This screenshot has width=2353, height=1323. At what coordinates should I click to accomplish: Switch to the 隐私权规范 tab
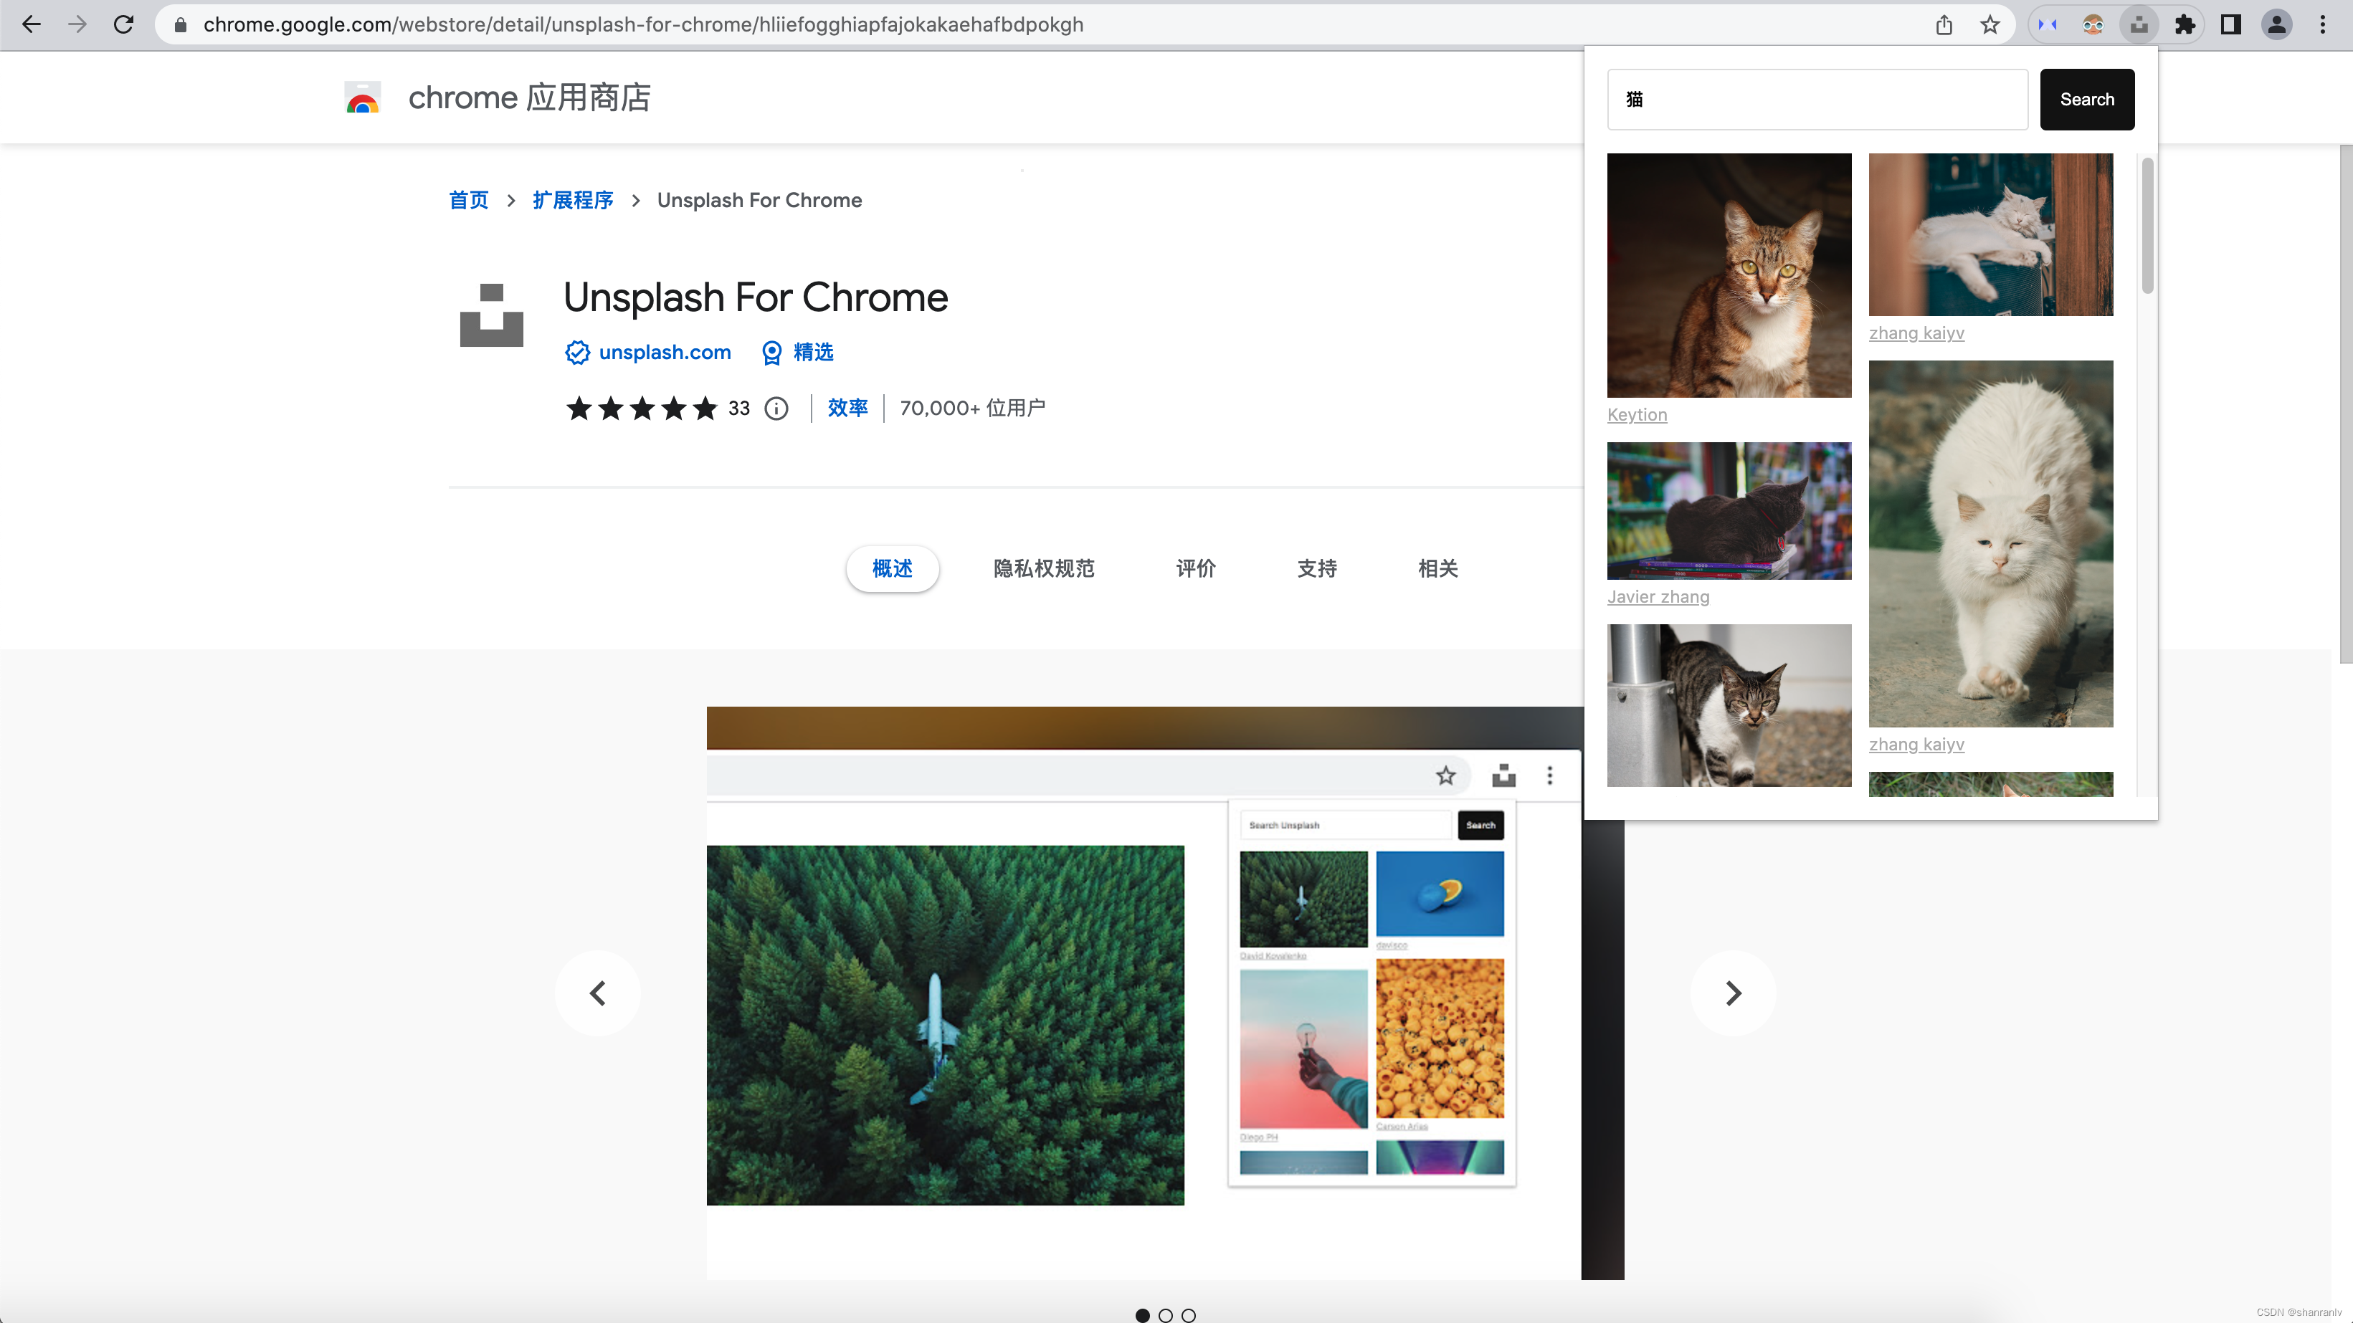pyautogui.click(x=1043, y=568)
